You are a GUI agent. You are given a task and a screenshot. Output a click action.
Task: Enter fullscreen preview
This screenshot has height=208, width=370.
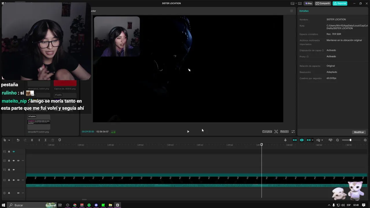pyautogui.click(x=293, y=131)
